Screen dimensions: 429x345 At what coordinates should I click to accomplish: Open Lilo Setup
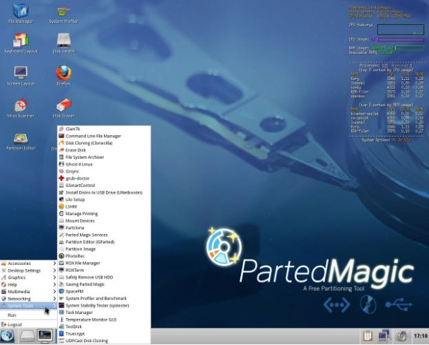[104, 199]
